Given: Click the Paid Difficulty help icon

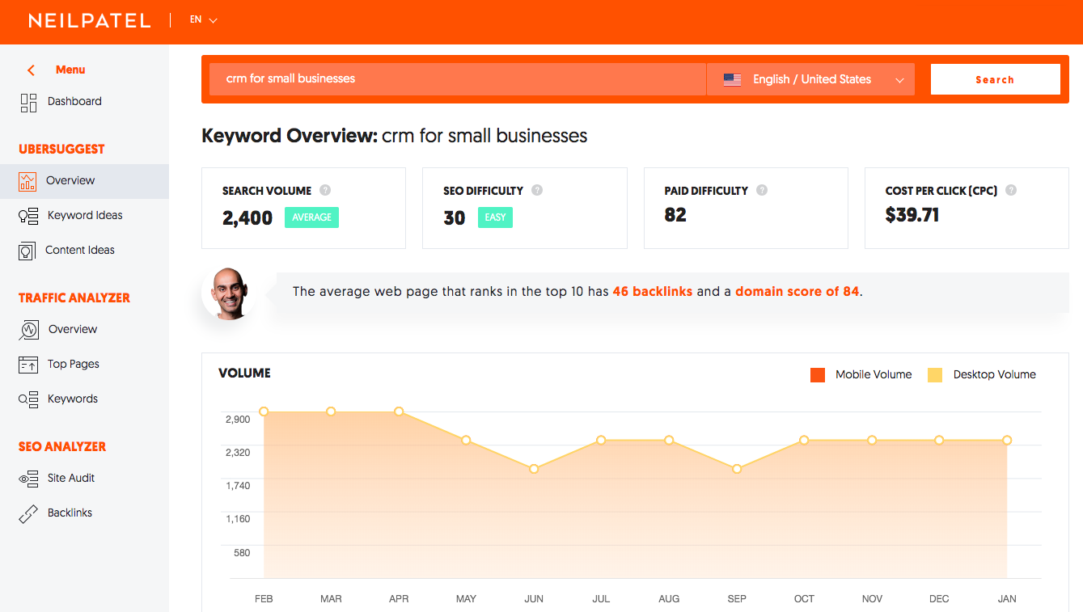Looking at the screenshot, I should point(762,191).
